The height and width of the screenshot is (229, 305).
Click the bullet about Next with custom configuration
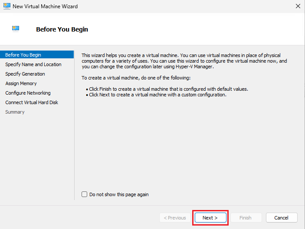click(x=157, y=95)
